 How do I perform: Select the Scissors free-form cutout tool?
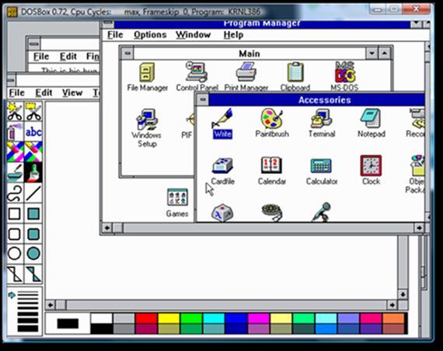(x=15, y=112)
